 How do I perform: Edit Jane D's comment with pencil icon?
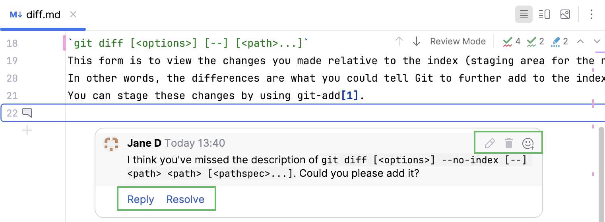pyautogui.click(x=490, y=143)
